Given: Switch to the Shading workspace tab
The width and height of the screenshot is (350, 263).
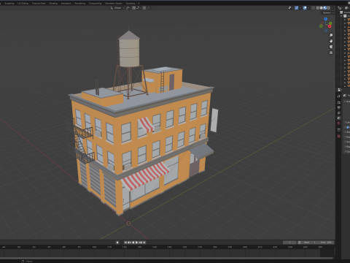Looking at the screenshot, I should [53, 3].
